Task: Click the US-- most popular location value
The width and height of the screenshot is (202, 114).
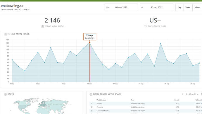Action: coord(155,21)
